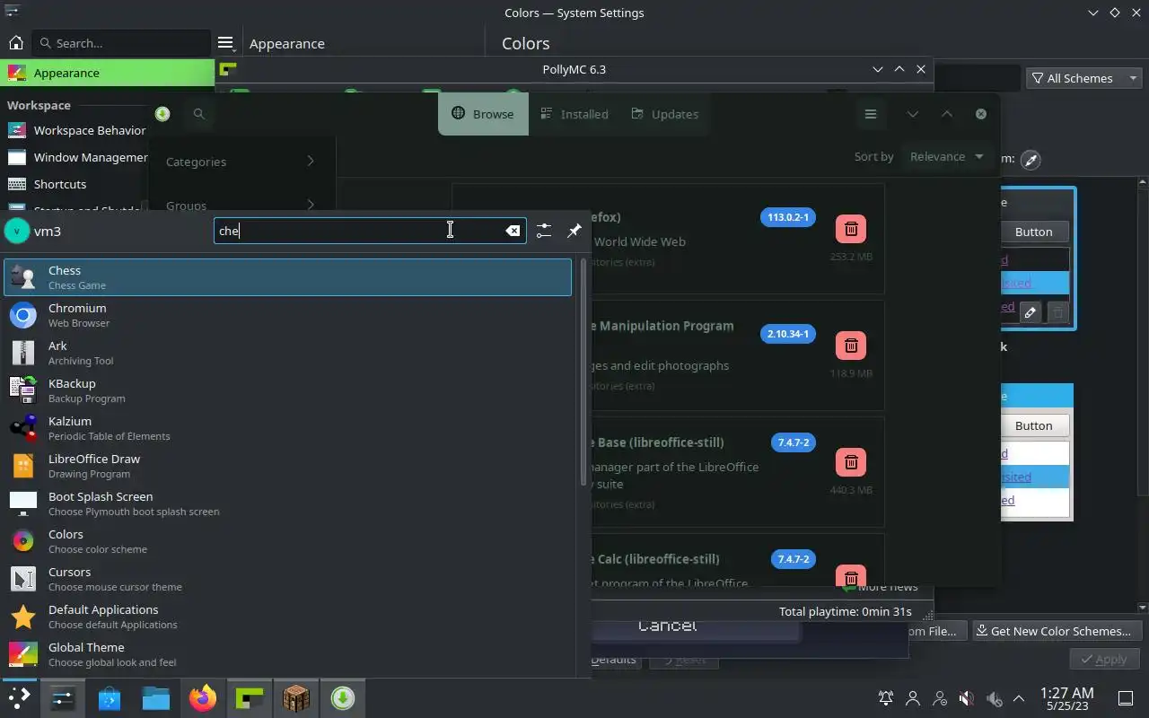Click Show Desktop button at taskbar end
The image size is (1149, 718).
(1126, 698)
